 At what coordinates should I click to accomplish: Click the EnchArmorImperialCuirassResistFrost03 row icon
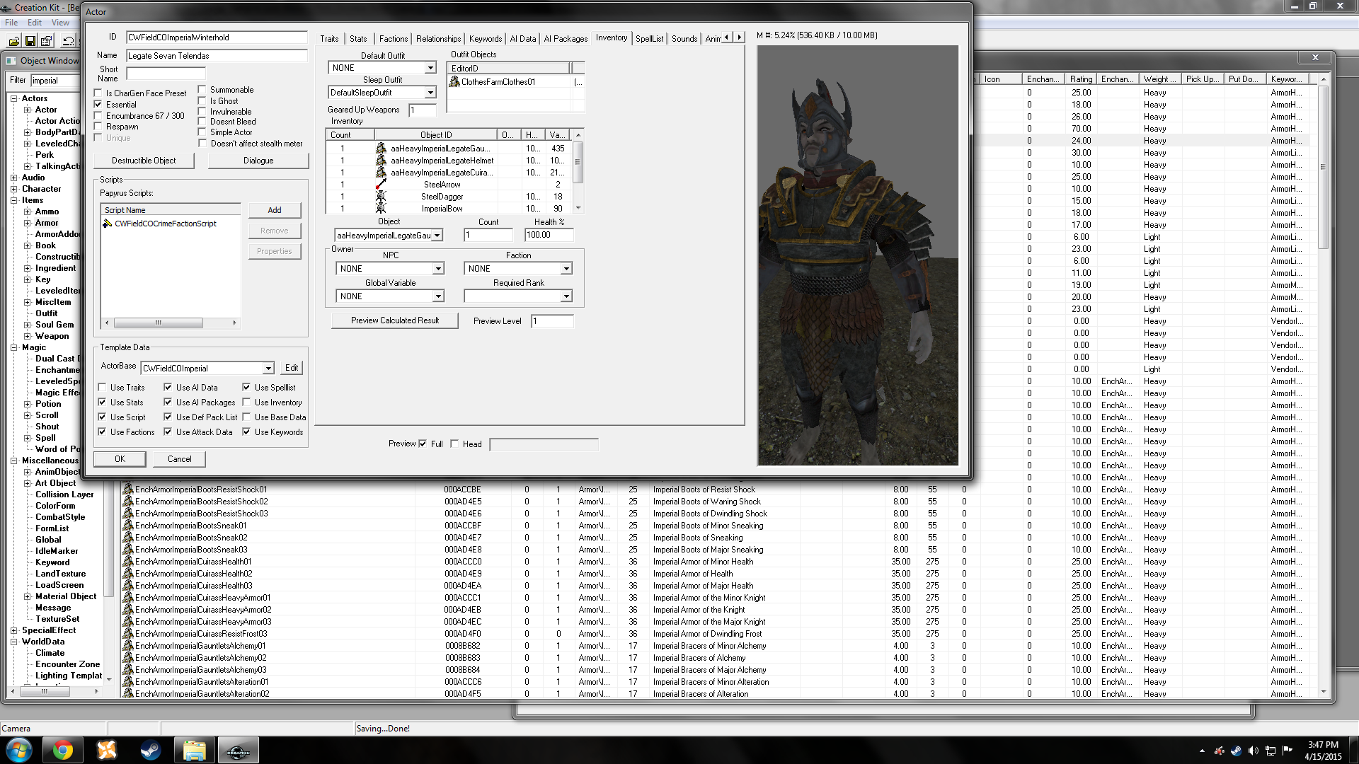point(128,634)
